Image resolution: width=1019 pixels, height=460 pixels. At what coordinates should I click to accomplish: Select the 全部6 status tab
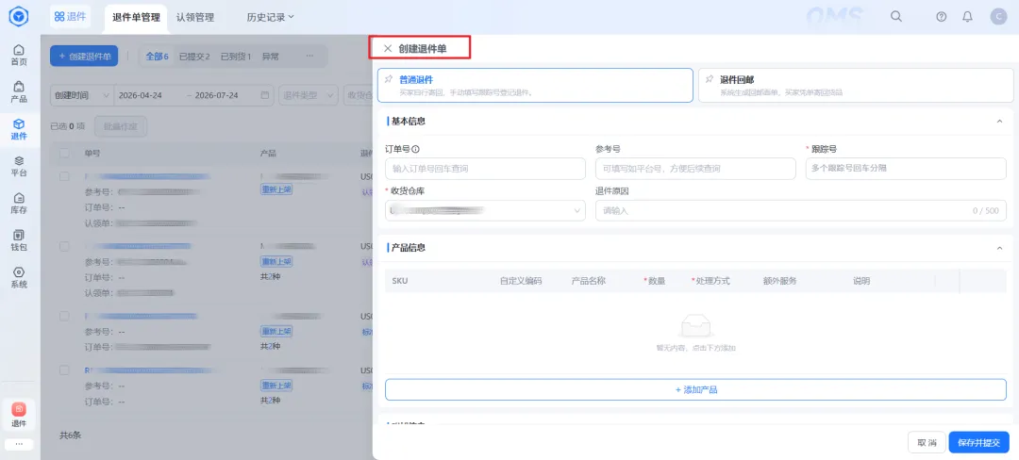(157, 57)
